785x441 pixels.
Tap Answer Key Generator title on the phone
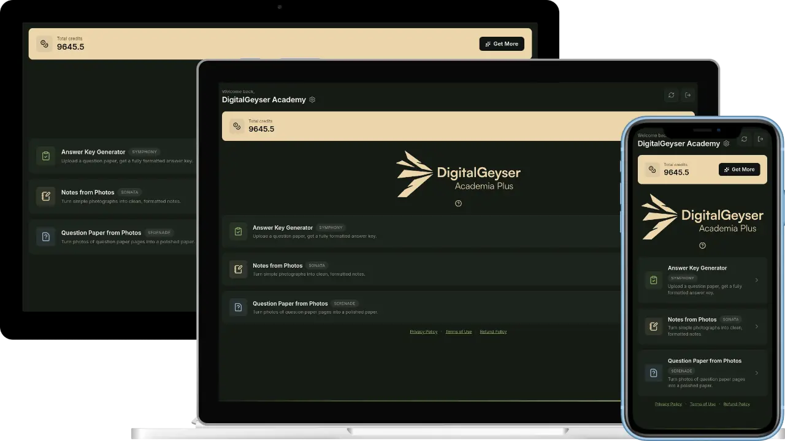click(697, 268)
